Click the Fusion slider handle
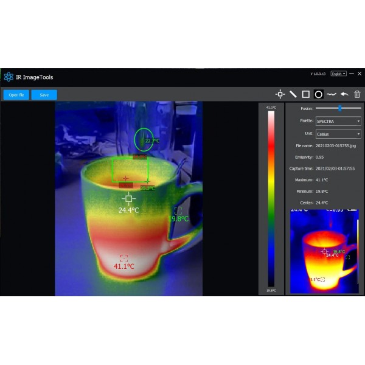 pyautogui.click(x=339, y=108)
